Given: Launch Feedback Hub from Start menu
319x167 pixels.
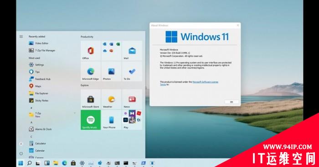Looking at the screenshot, I should pos(40,79).
